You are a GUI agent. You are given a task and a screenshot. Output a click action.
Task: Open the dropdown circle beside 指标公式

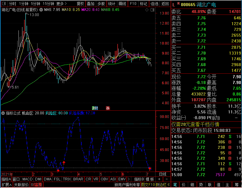(3, 113)
